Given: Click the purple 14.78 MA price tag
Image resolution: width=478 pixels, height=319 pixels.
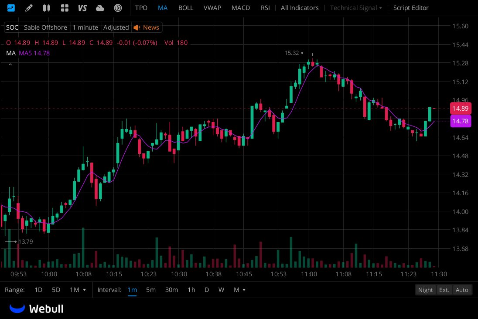Looking at the screenshot, I should [x=460, y=121].
